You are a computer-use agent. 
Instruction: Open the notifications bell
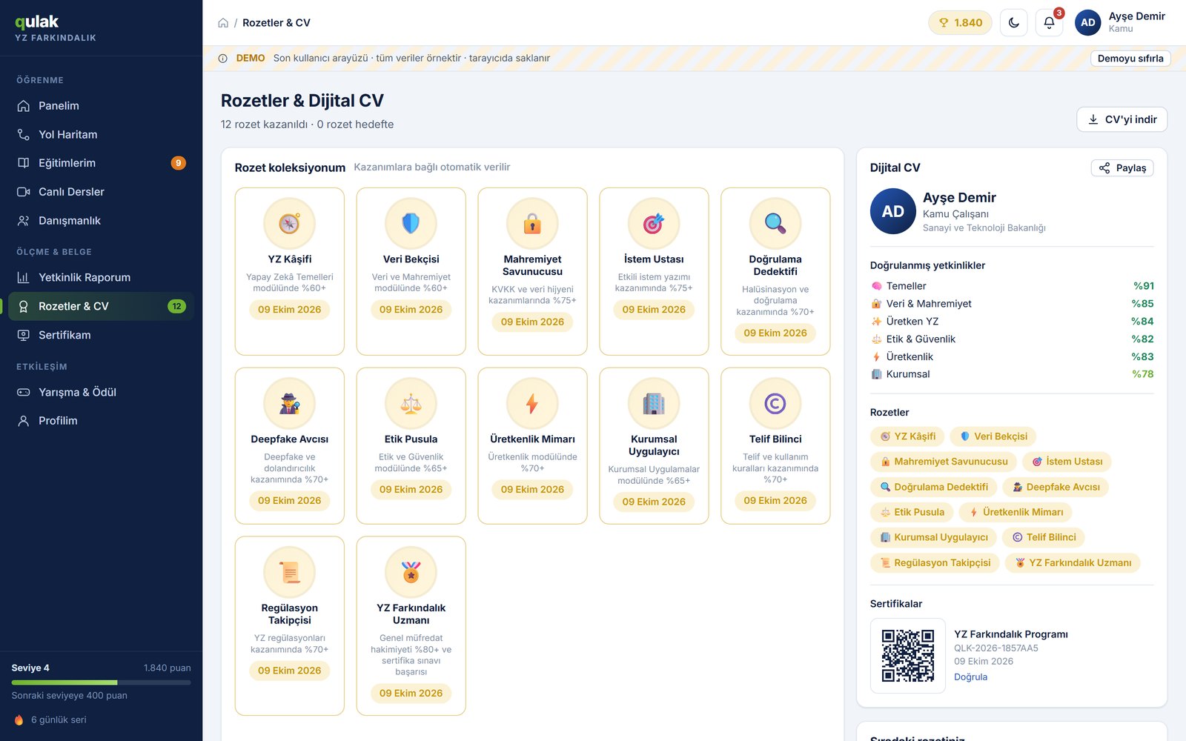click(1049, 23)
